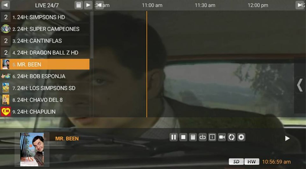Jump timeline forward with right skip button
The width and height of the screenshot is (306, 169).
point(300,5)
